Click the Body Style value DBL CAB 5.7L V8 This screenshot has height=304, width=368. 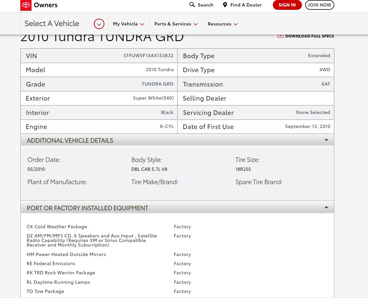[x=149, y=169]
